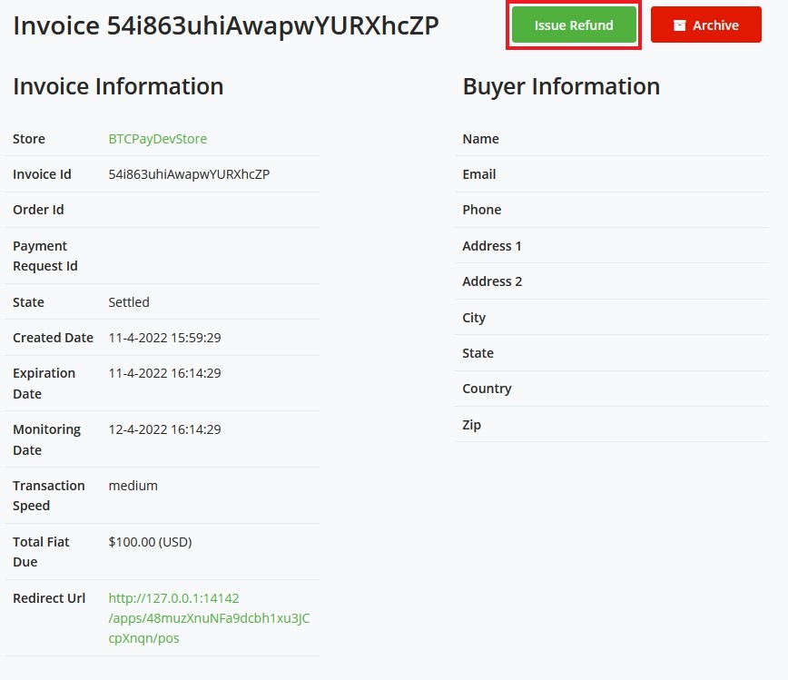Select the invoice title heading
Viewport: 788px width, 680px height.
pos(225,26)
